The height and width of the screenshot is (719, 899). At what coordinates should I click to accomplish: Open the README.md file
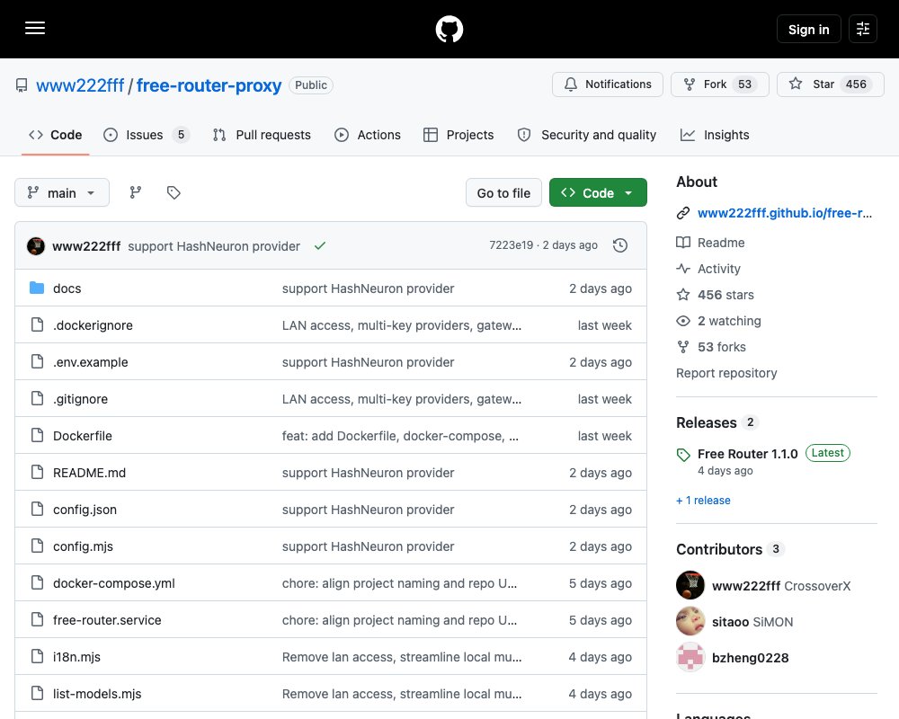[89, 473]
